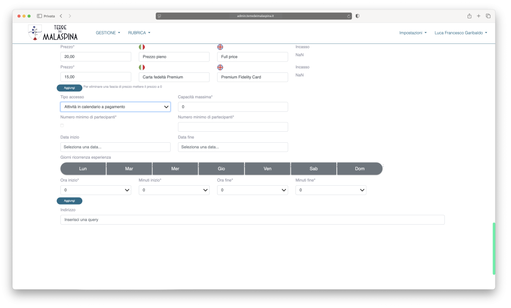Toggle the Sab recurrence day
This screenshot has height=308, width=511.
click(313, 169)
